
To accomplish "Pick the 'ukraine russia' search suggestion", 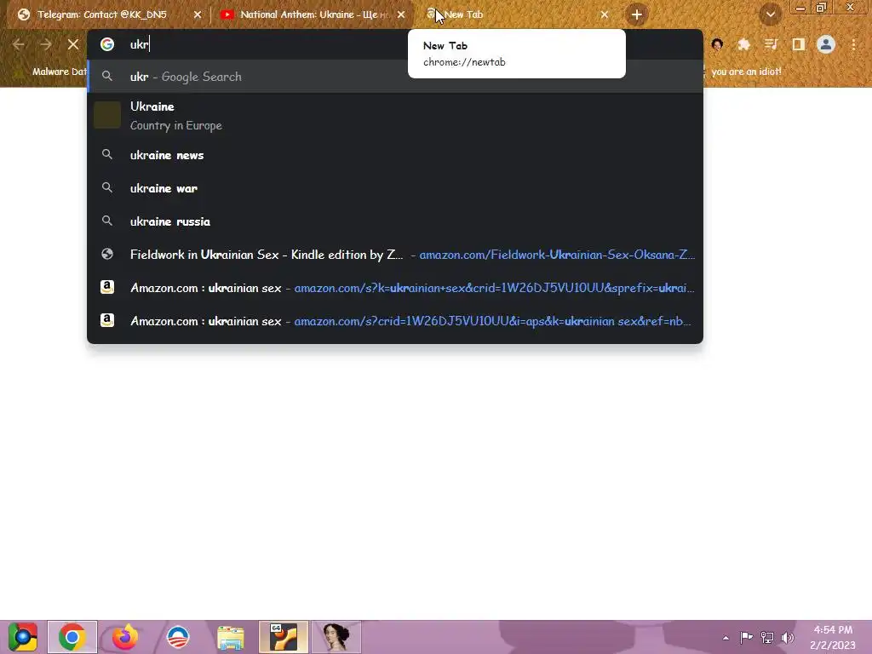I will [x=395, y=221].
